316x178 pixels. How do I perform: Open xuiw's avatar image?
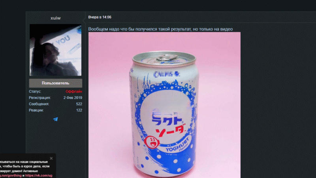[x=55, y=50]
